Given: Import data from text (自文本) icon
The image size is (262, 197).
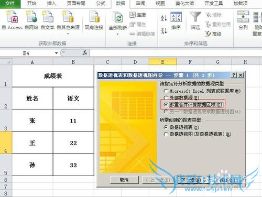Looking at the screenshot, I should [47, 20].
